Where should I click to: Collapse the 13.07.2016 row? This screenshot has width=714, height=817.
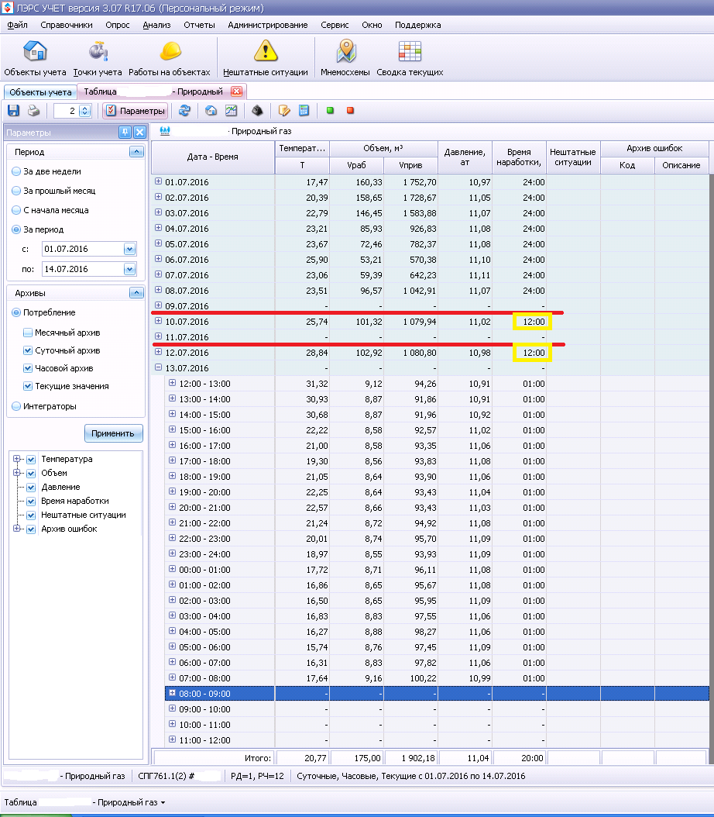158,367
